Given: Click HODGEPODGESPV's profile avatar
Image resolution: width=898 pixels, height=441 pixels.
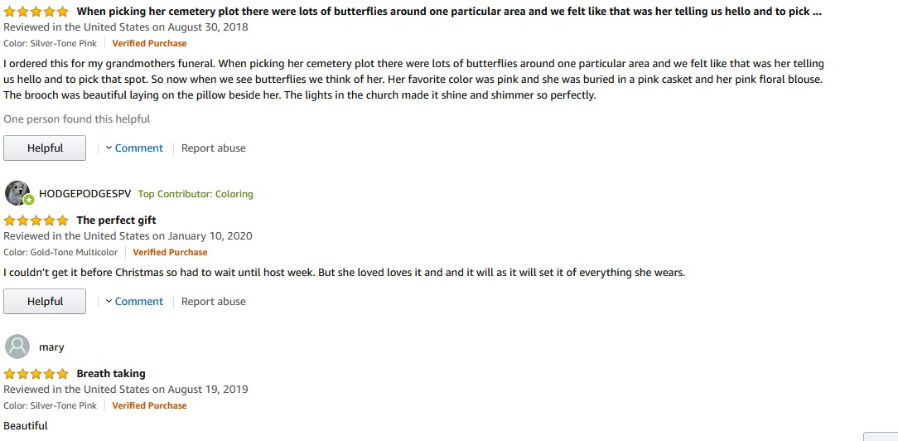Looking at the screenshot, I should coord(17,193).
